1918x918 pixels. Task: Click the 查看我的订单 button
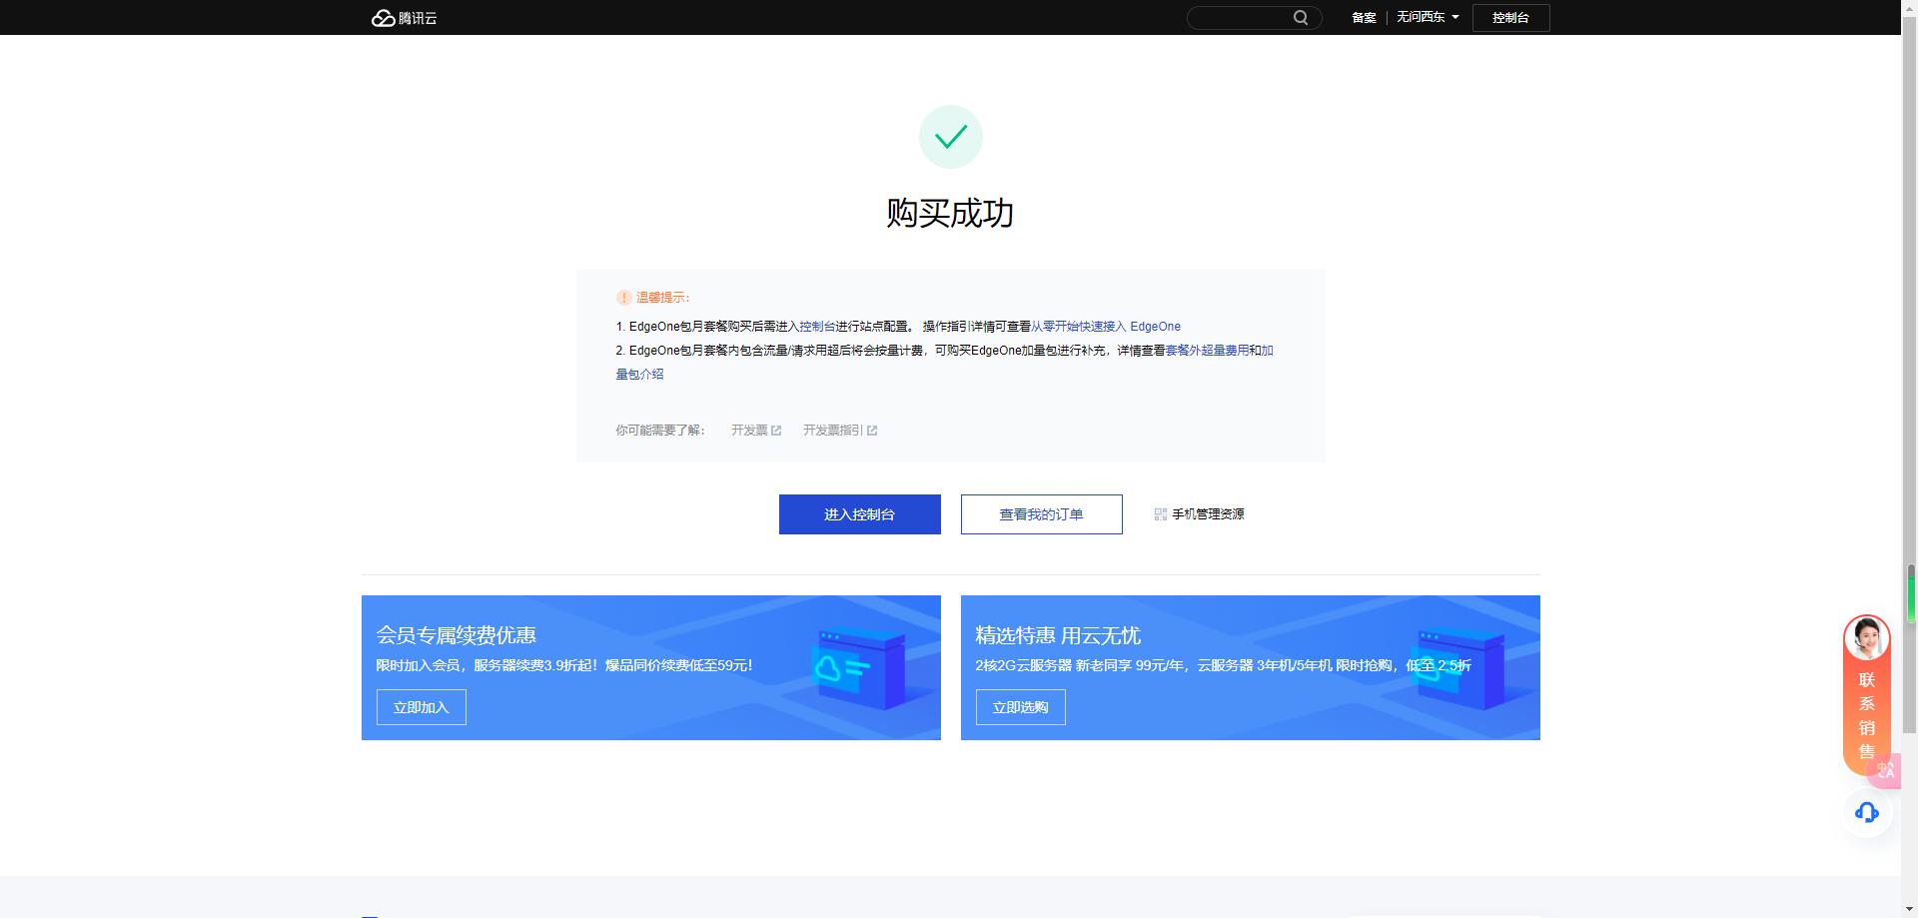click(1042, 514)
